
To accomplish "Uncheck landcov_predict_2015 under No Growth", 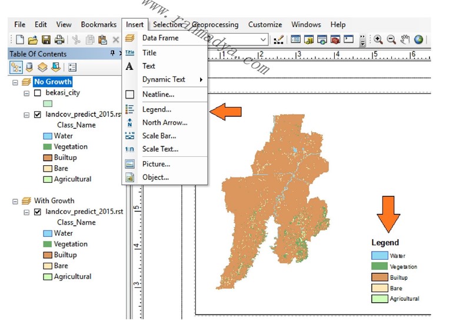I will tap(38, 115).
